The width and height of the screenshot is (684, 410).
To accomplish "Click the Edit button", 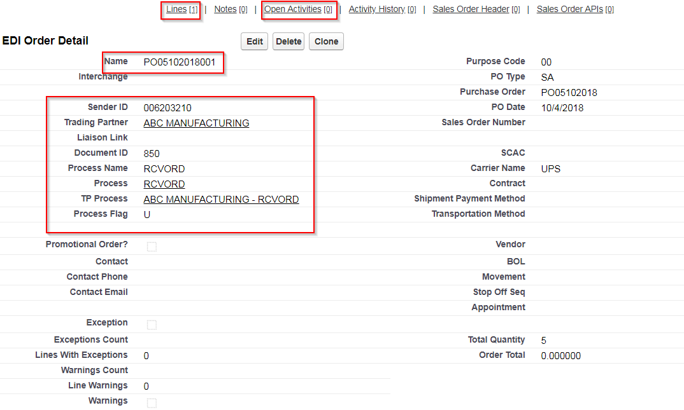I will coord(254,41).
